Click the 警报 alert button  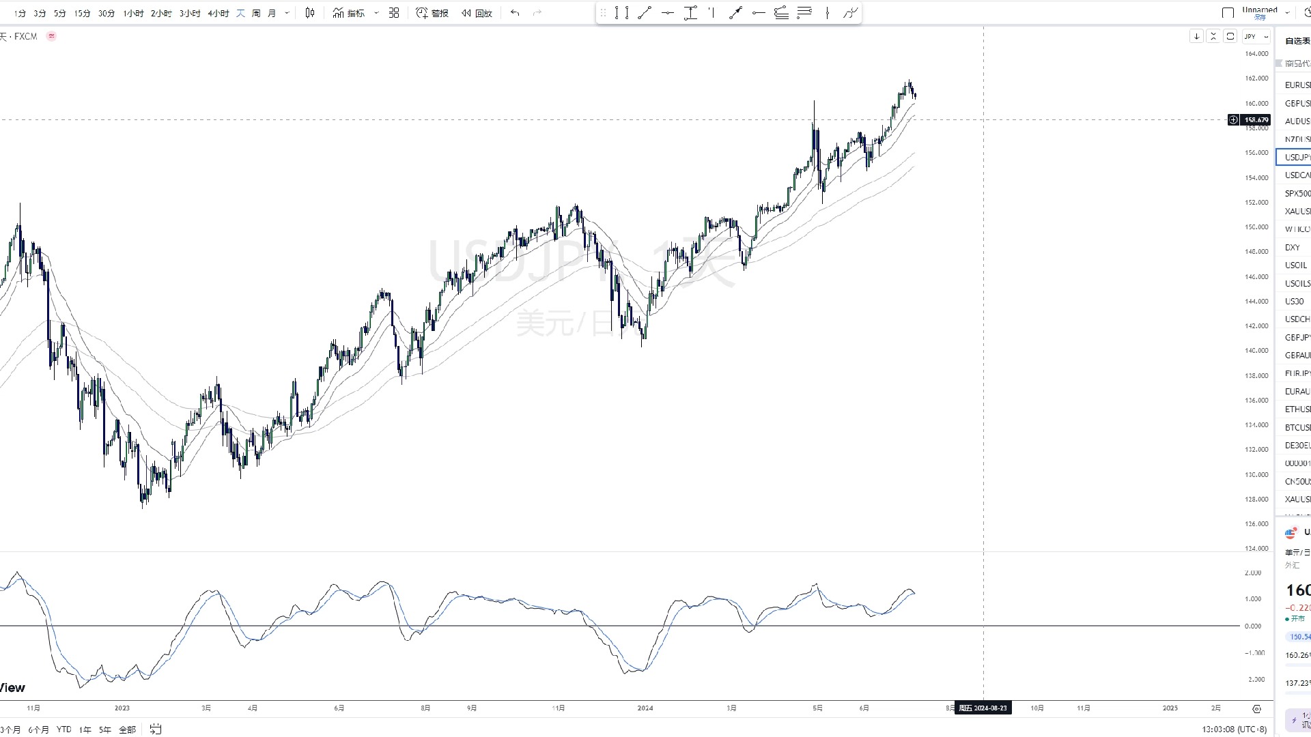pyautogui.click(x=432, y=13)
